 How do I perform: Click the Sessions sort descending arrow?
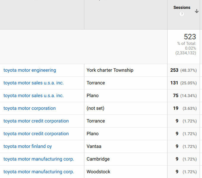197,11
